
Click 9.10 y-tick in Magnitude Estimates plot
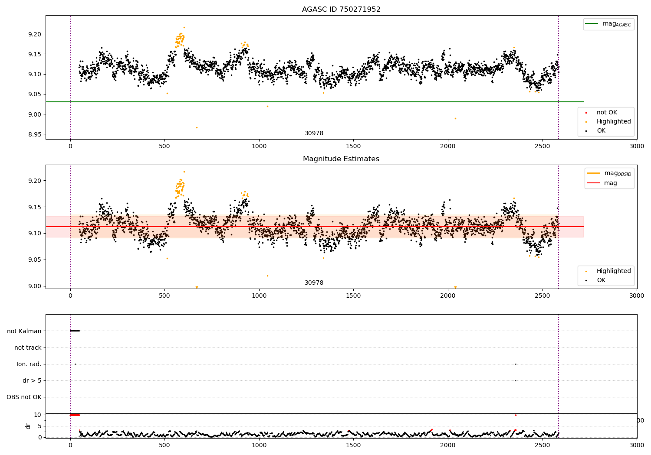click(35, 234)
